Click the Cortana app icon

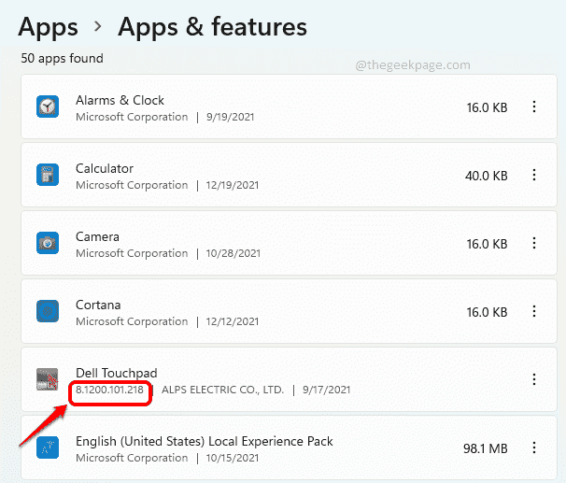(x=48, y=311)
